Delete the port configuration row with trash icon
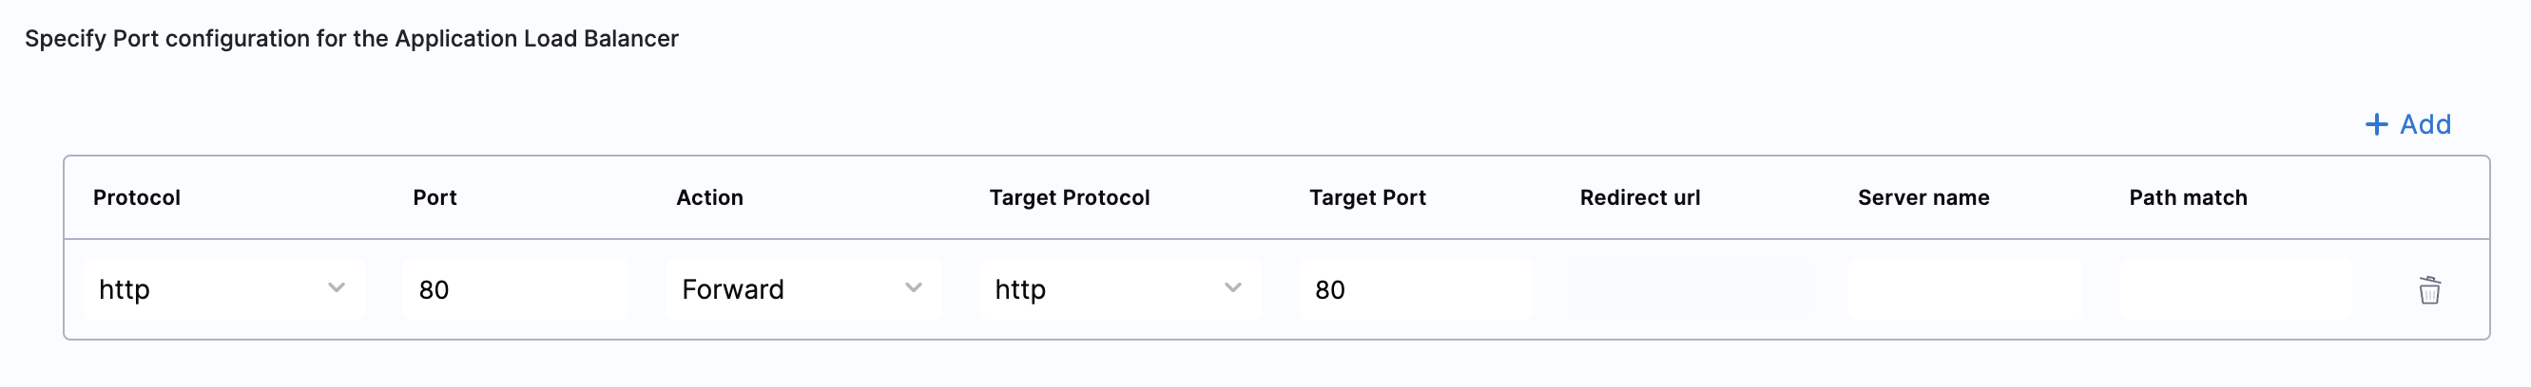 pyautogui.click(x=2429, y=290)
